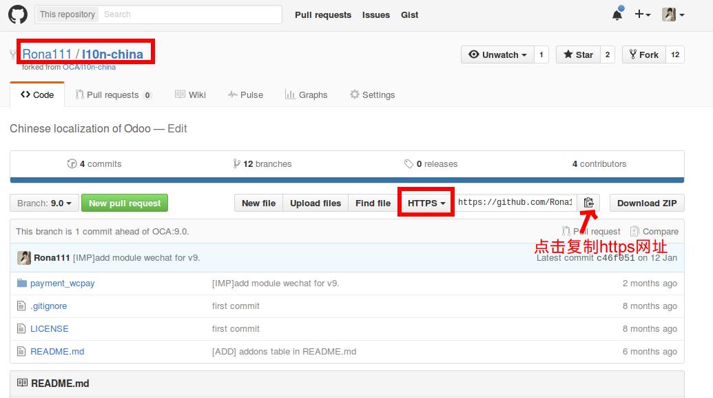Screen dimensions: 713x398
Task: Open the 4 commits history
Action: point(94,164)
